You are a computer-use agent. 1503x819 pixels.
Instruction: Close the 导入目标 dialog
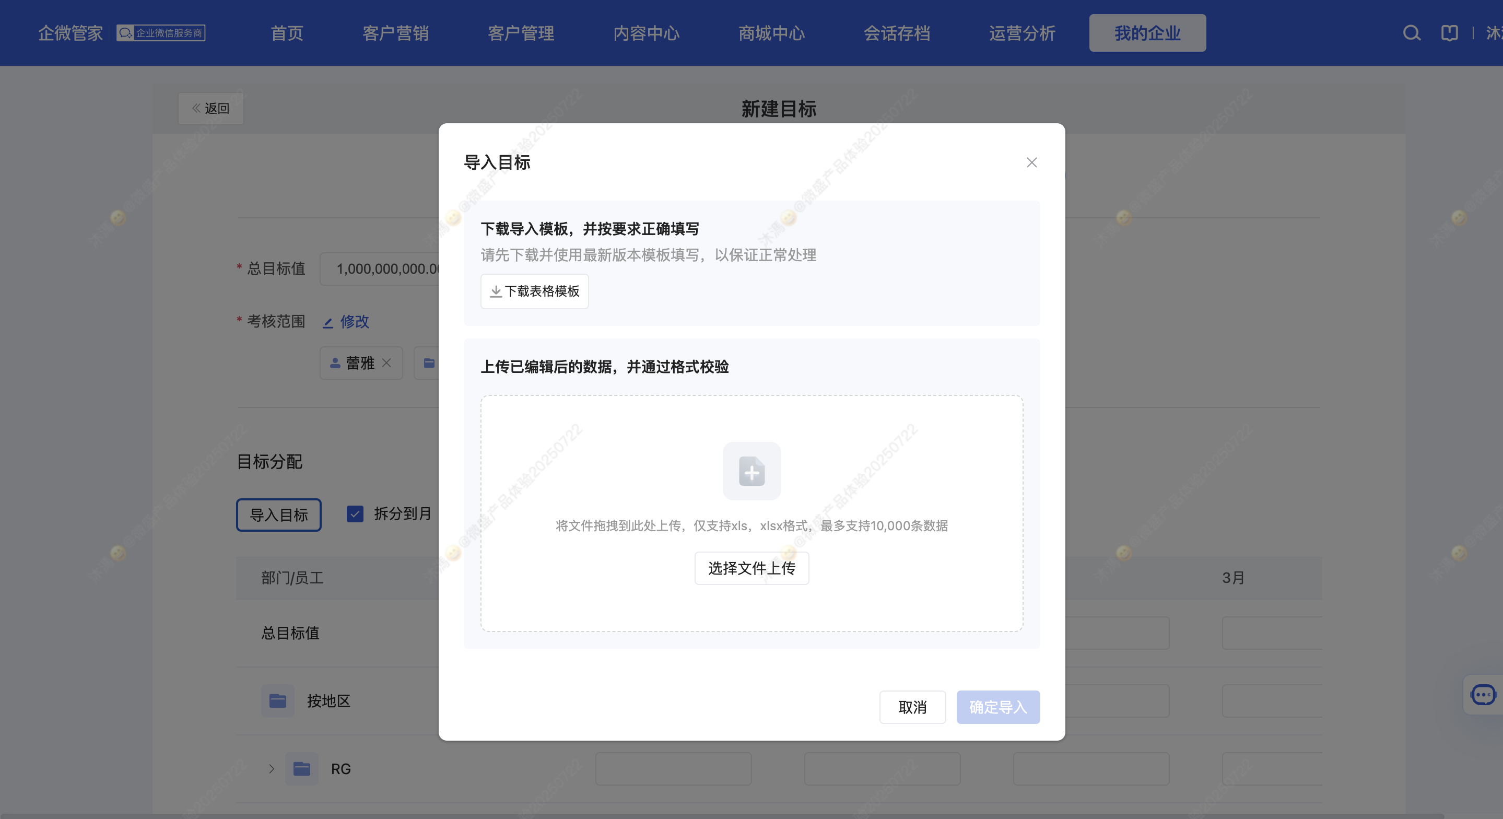(1031, 162)
